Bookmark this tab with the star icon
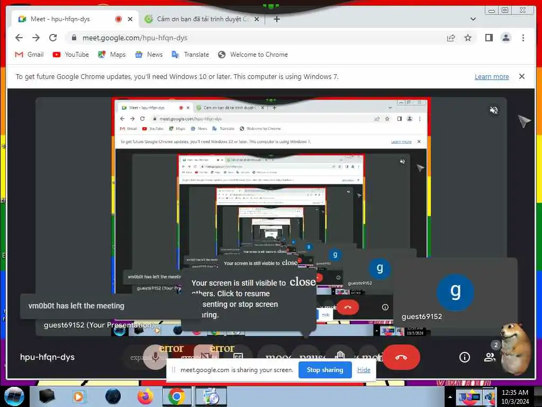The image size is (542, 407). click(x=468, y=38)
